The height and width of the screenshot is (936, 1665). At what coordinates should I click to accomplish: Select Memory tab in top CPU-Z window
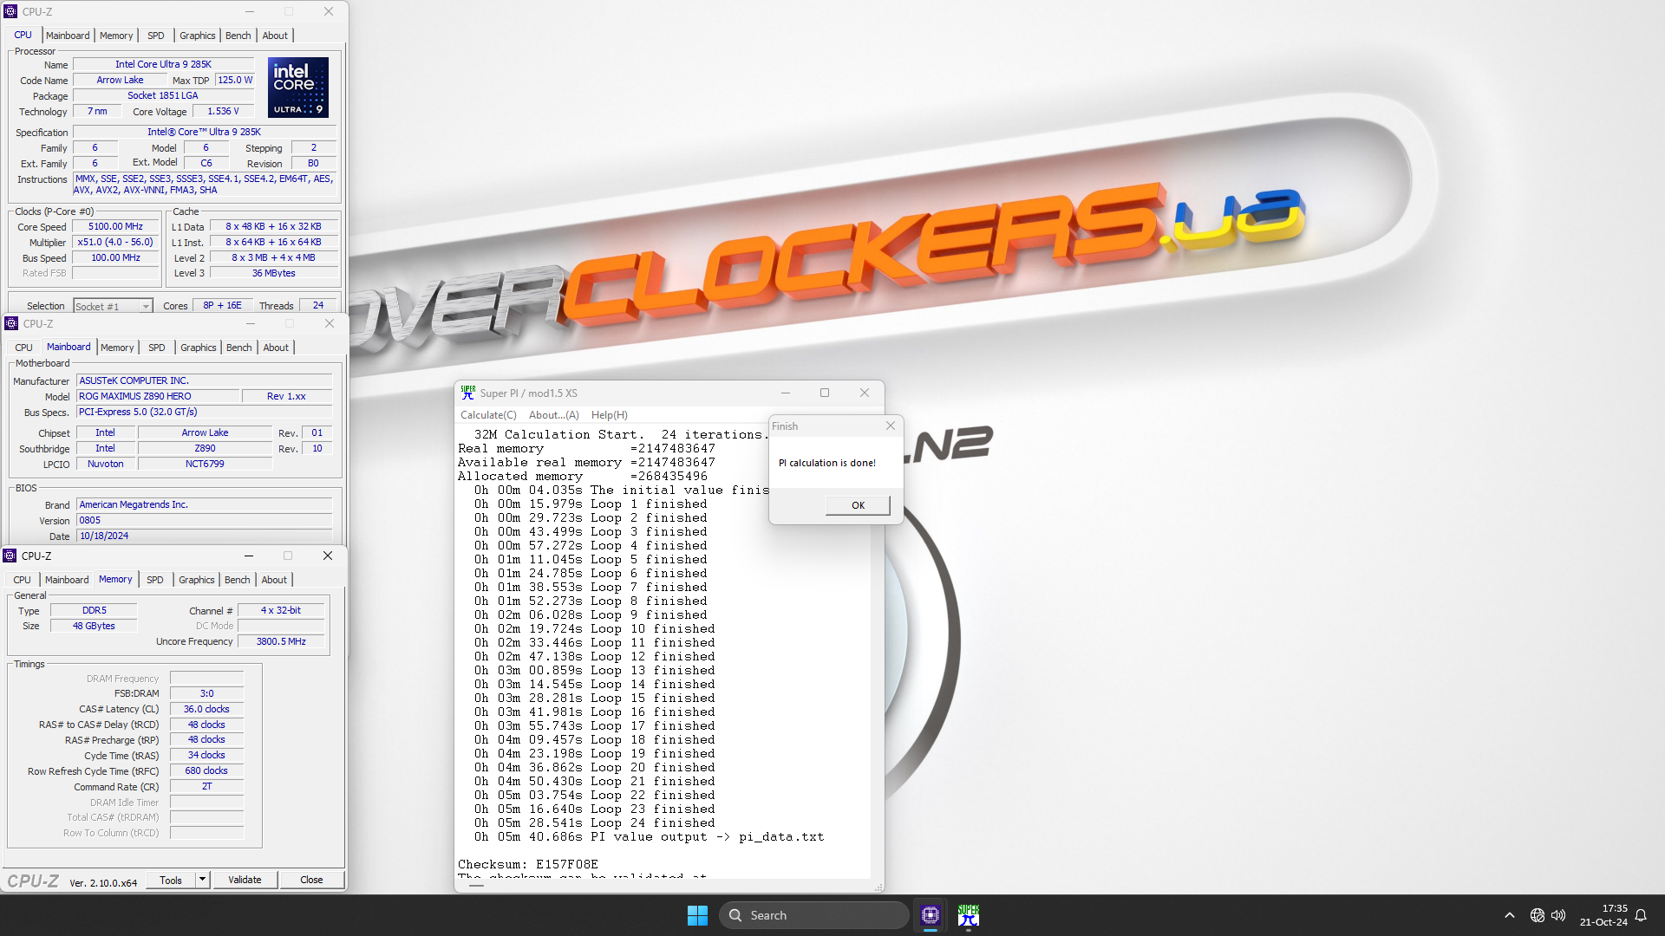pyautogui.click(x=116, y=36)
